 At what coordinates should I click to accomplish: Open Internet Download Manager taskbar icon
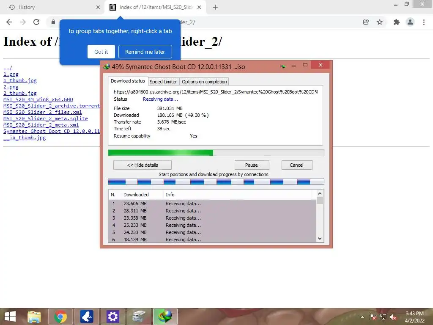[165, 317]
